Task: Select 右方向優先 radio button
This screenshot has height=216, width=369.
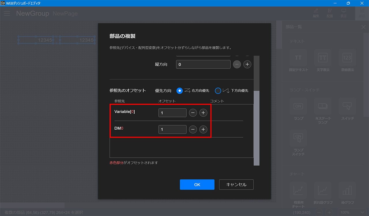Action: (x=180, y=91)
